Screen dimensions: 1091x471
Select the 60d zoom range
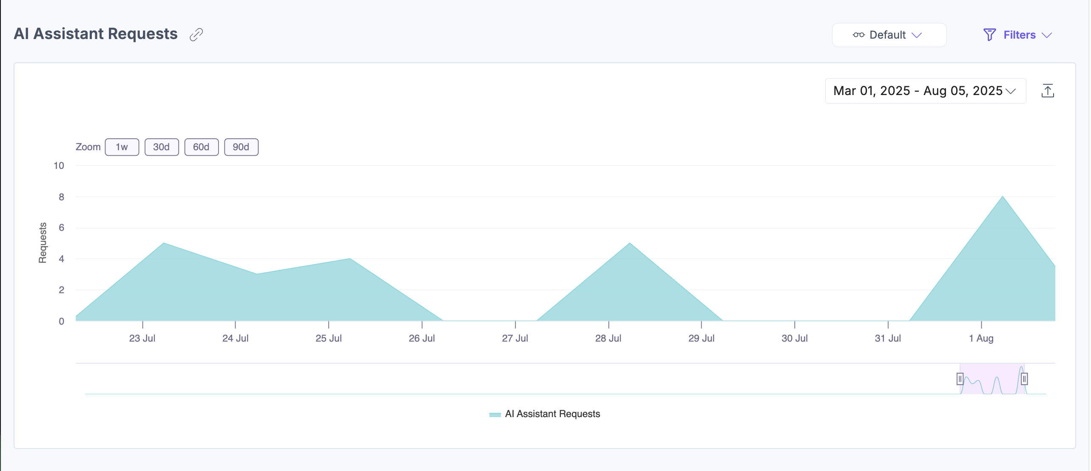coord(201,147)
